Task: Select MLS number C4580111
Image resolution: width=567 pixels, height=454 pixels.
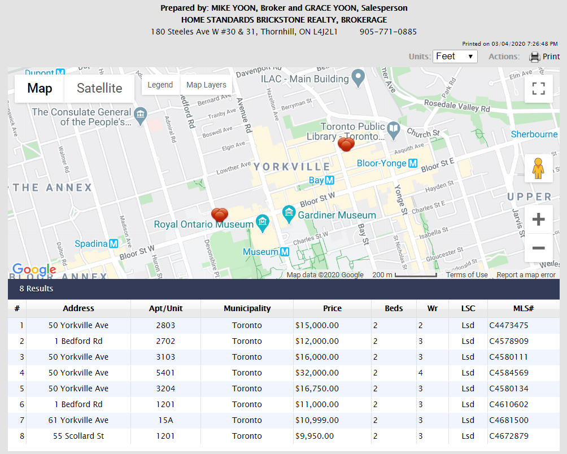Action: 508,357
